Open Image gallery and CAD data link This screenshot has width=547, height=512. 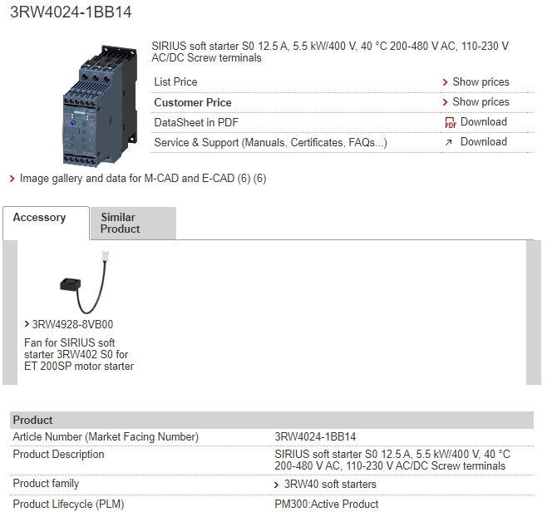point(143,178)
